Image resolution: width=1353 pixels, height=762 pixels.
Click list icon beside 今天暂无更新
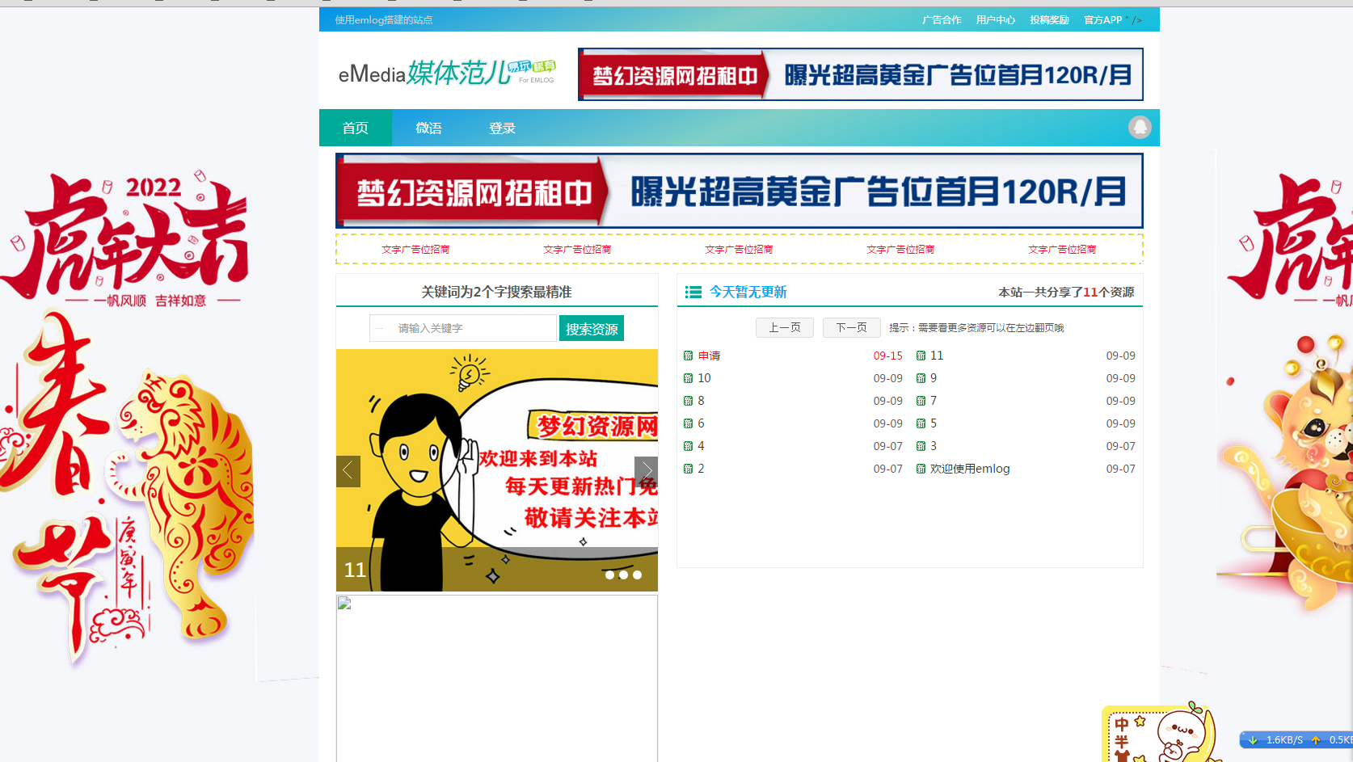[x=693, y=292]
